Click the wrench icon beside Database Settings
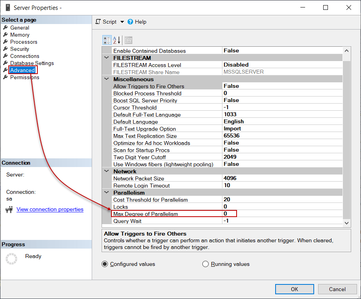Image resolution: width=361 pixels, height=299 pixels. pos(6,63)
